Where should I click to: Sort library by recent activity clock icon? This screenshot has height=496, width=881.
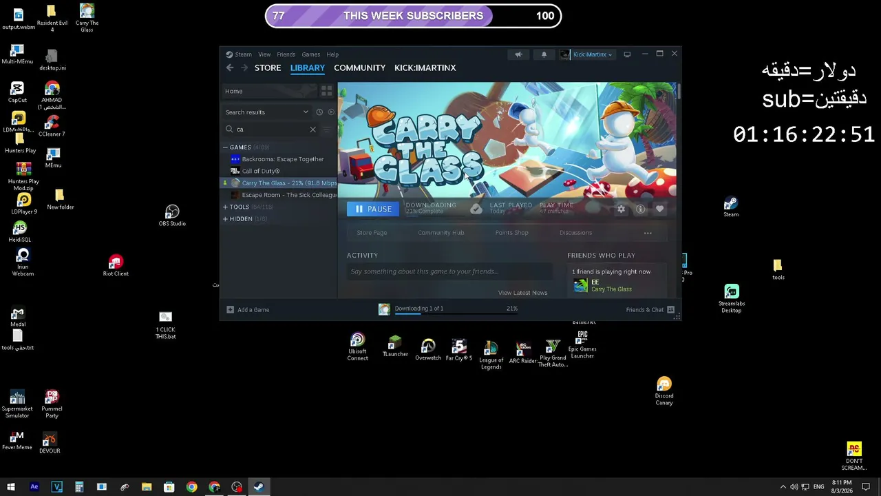319,112
